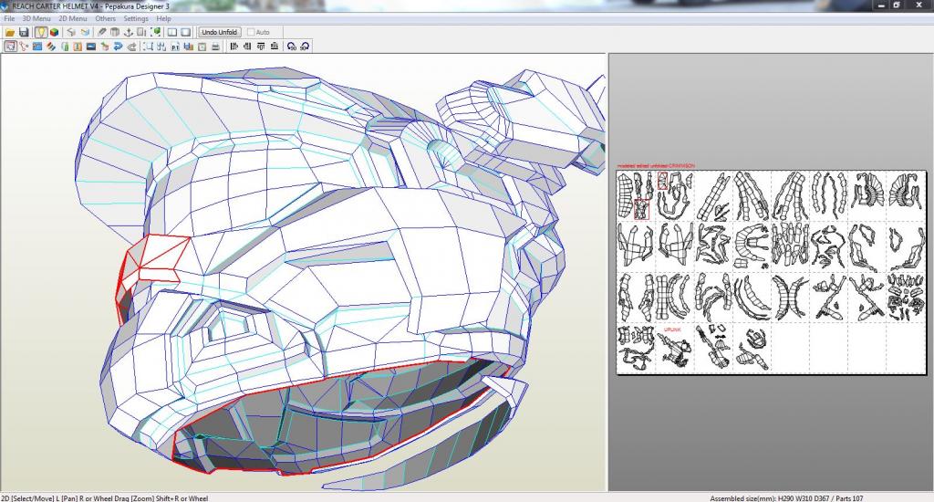Click the single-pane window layout icon
Screen dimensions: 934x502
tap(185, 32)
